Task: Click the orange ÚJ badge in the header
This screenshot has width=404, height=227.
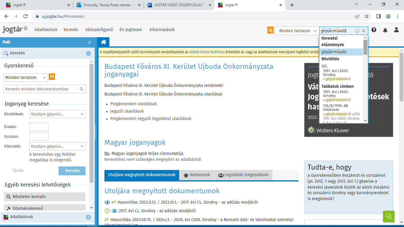Action: click(270, 30)
